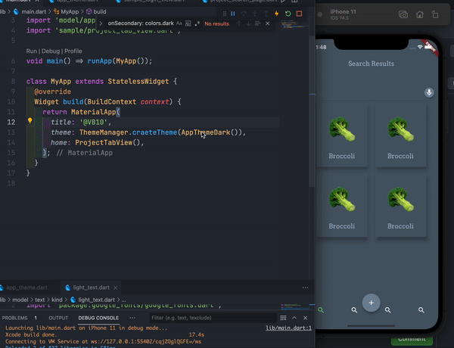Tap the microphone button in the app
454x348 pixels.
point(429,92)
